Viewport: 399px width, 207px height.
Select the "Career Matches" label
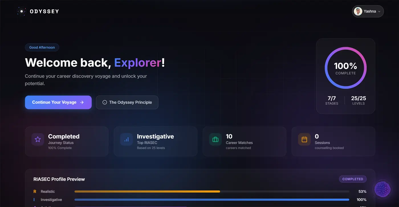(239, 143)
